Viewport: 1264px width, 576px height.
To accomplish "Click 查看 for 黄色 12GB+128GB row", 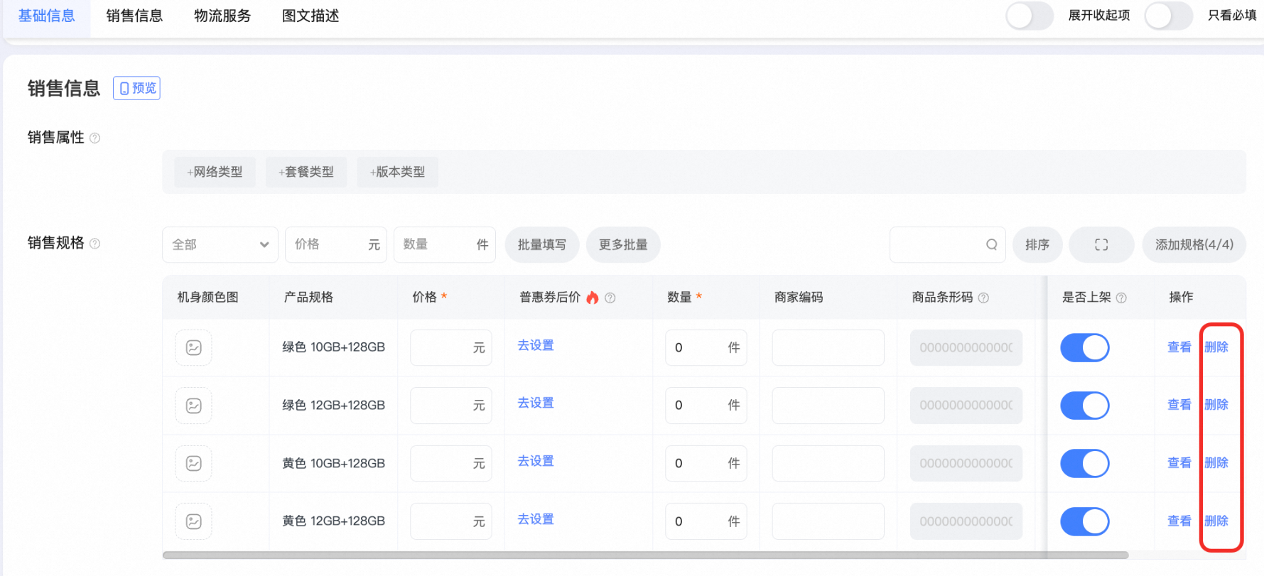I will click(x=1179, y=521).
